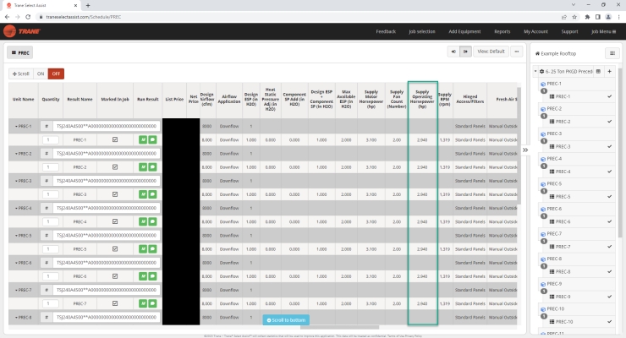The image size is (626, 338).
Task: Click the # button beside PREC-1 model number
Action: pyautogui.click(x=47, y=127)
